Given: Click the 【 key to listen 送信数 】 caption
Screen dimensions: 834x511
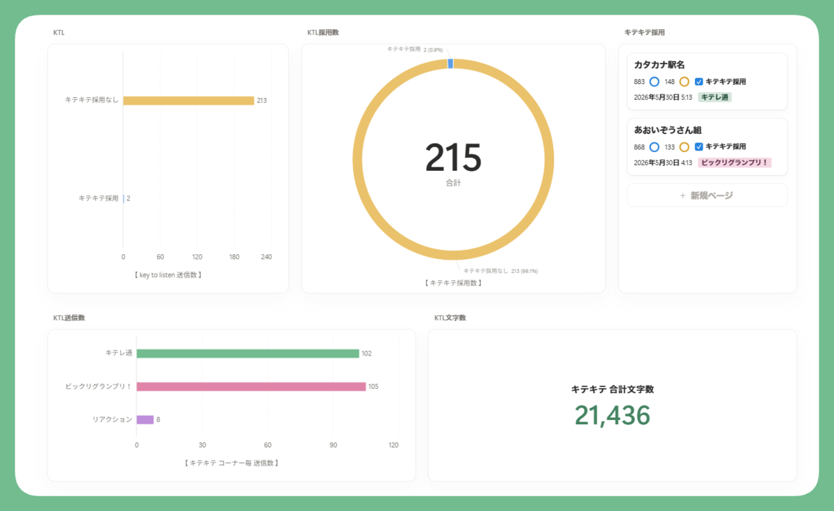Looking at the screenshot, I should coord(167,275).
